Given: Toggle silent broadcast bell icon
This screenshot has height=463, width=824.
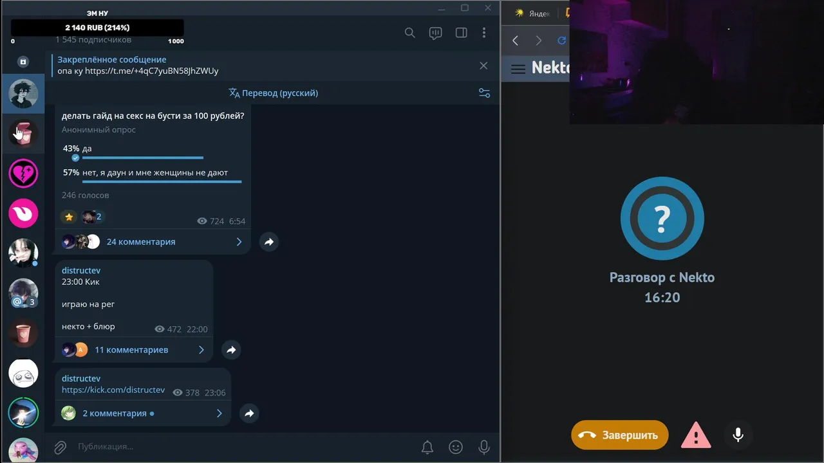Looking at the screenshot, I should (427, 447).
